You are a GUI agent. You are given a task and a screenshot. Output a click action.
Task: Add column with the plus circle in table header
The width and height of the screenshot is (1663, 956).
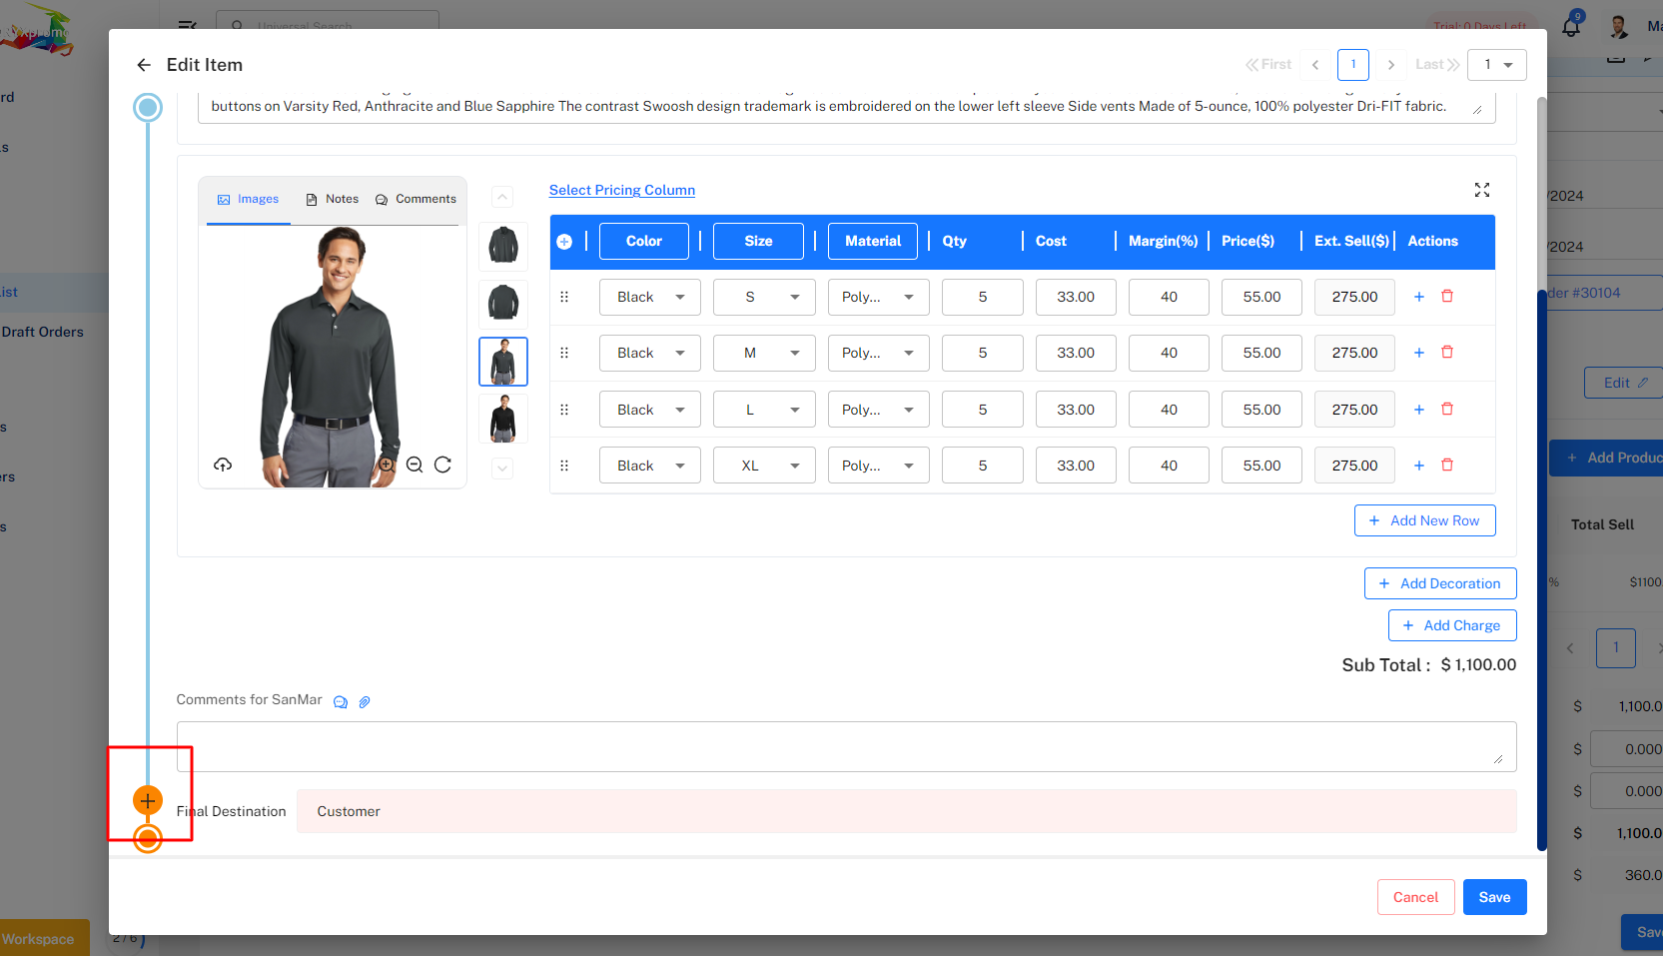tap(564, 242)
